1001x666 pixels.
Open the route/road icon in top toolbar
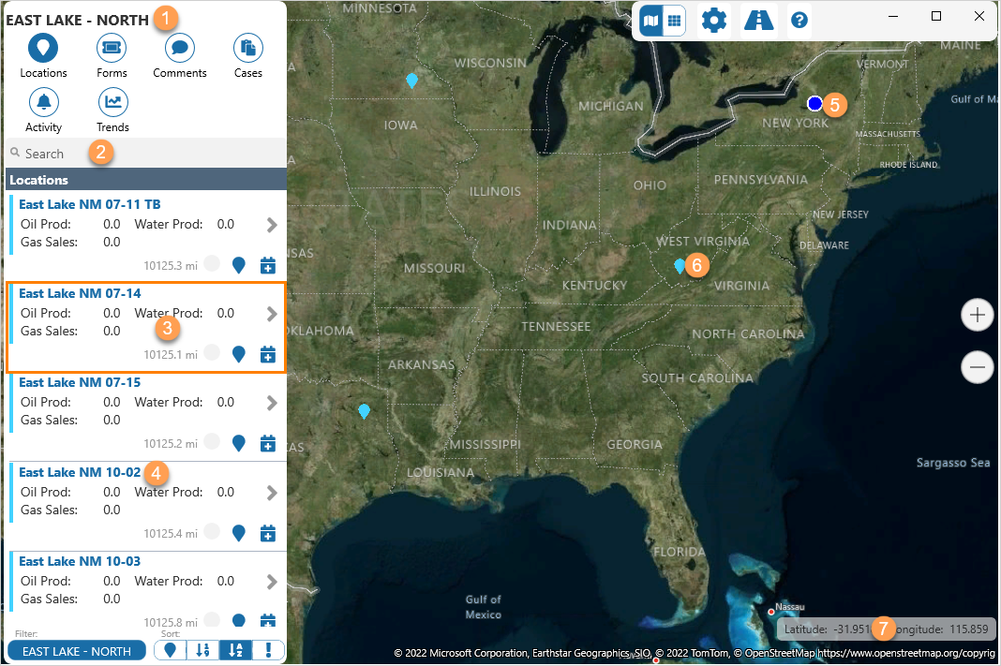(x=758, y=20)
